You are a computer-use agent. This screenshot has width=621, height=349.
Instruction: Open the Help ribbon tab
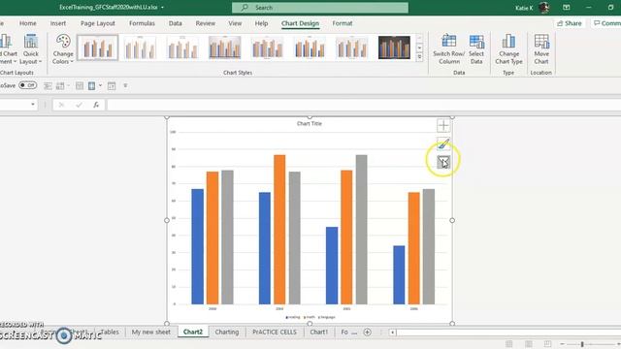coord(261,23)
